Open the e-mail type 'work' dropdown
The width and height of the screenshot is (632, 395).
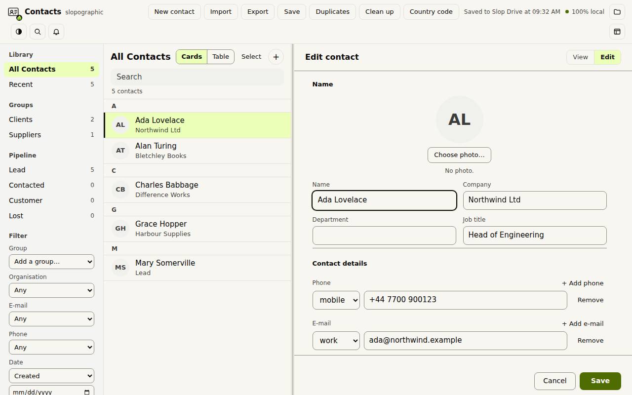coord(336,341)
